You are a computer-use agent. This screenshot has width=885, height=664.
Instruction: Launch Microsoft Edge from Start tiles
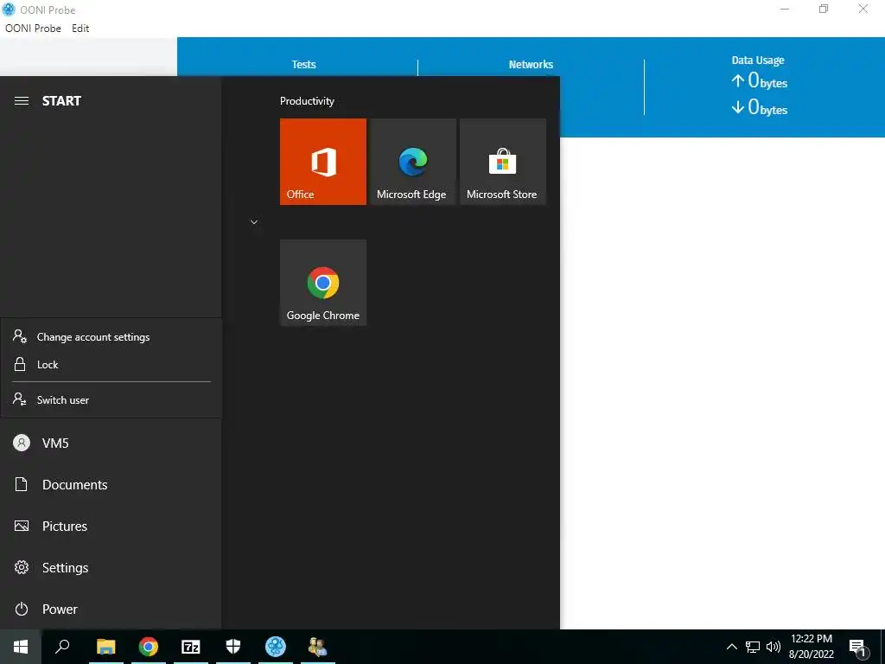412,162
